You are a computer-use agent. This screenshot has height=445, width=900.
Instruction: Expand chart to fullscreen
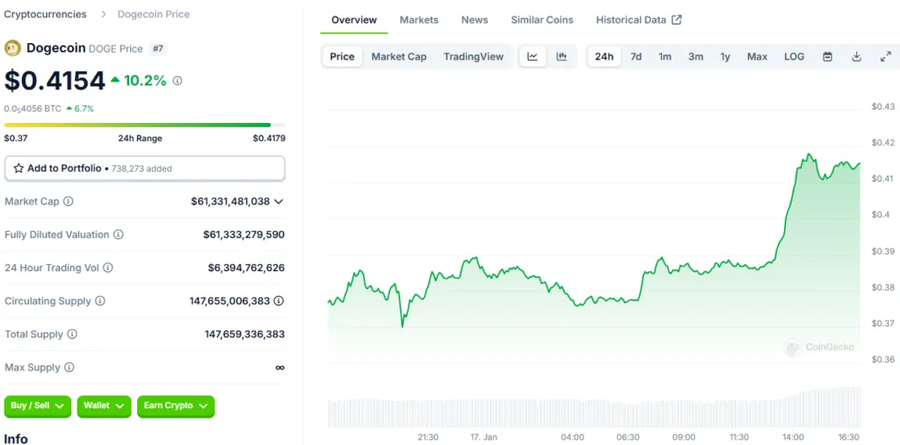(886, 56)
